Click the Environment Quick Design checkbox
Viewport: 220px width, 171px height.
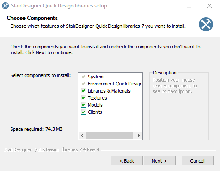pos(83,84)
